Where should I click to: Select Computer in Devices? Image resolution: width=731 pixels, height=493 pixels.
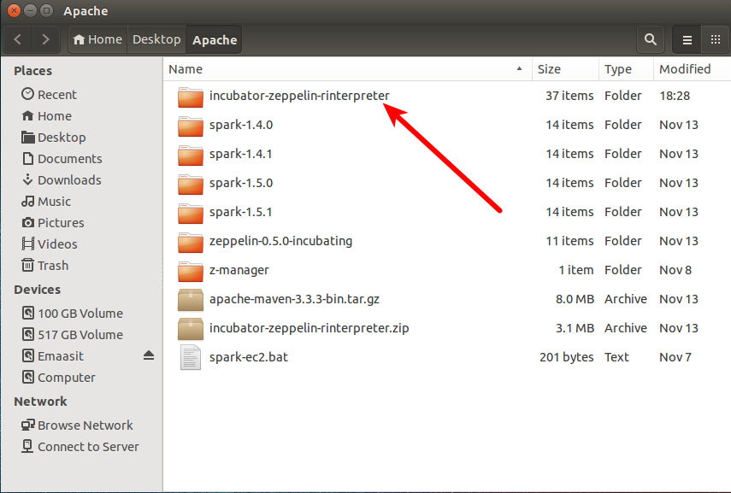pyautogui.click(x=58, y=378)
